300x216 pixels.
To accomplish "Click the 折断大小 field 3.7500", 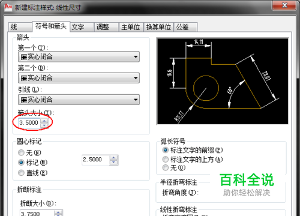I will pos(37,214).
